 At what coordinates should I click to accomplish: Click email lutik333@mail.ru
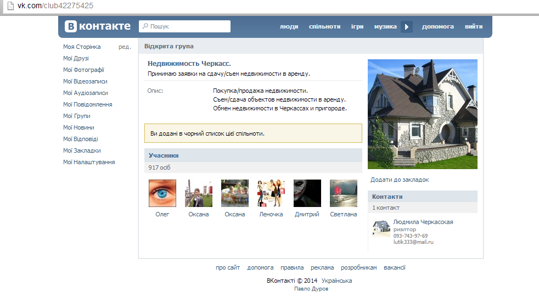coord(413,242)
